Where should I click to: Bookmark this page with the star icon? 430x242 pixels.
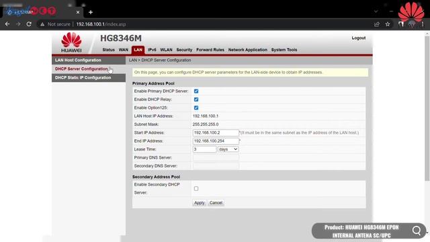[388, 24]
